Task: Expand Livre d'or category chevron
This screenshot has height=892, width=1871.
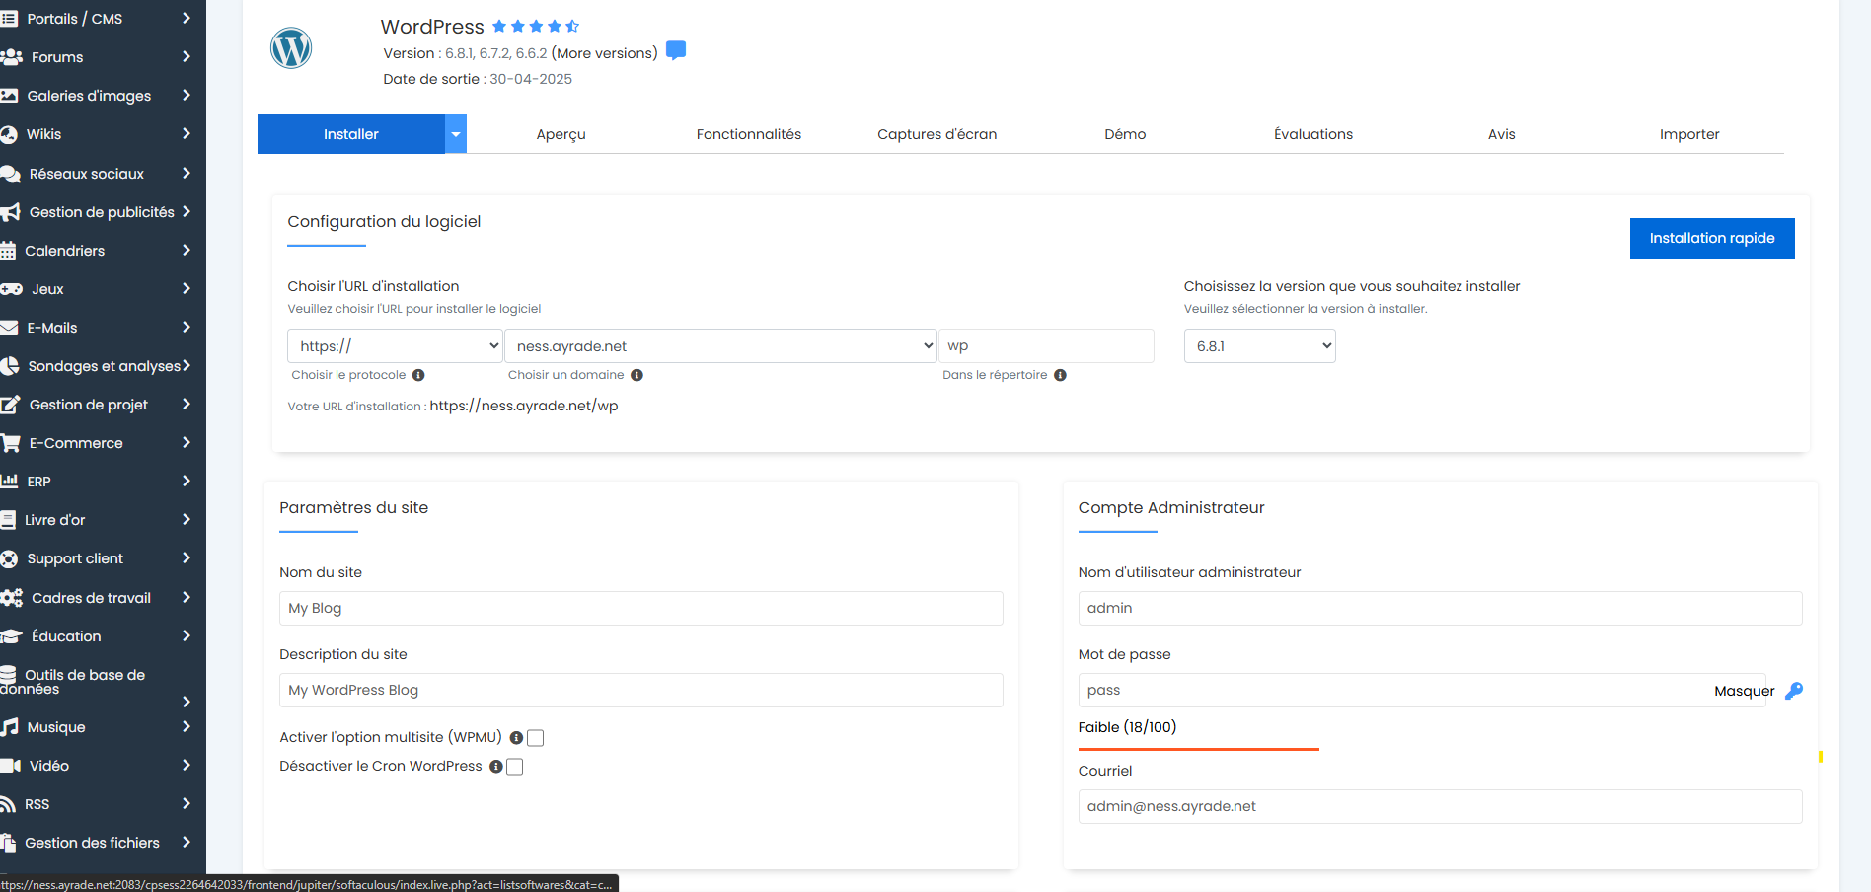Action: [187, 520]
